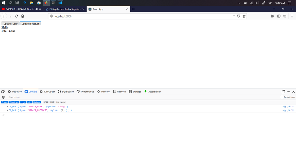Go forward using the browser forward arrow

click(10, 16)
